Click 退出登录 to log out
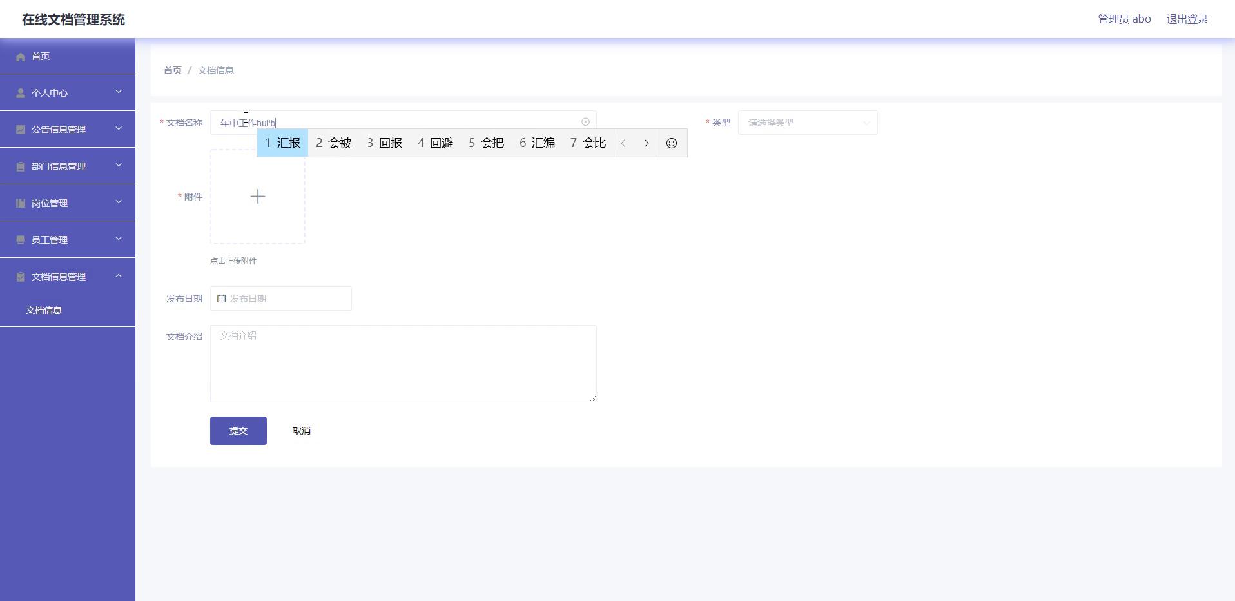The image size is (1235, 601). click(1187, 19)
